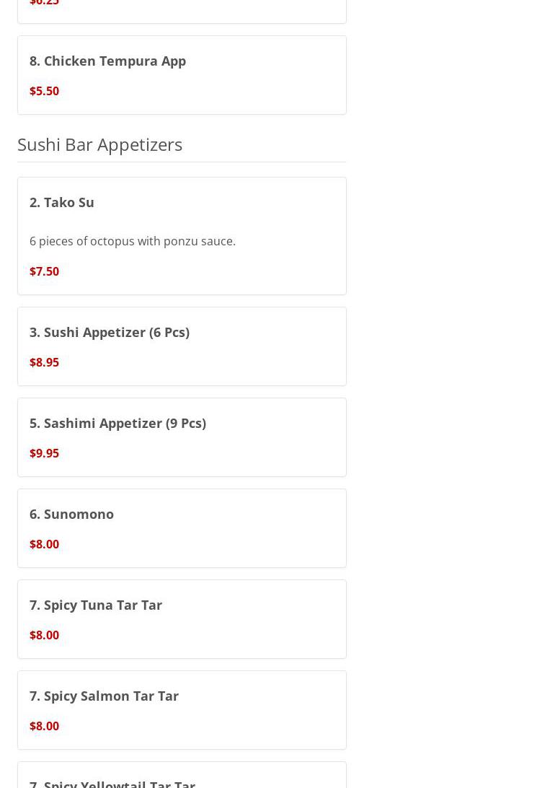This screenshot has width=555, height=788.
Task: Choose 5. Sashimi Appetizer (9 Pcs)
Action: pyautogui.click(x=117, y=423)
